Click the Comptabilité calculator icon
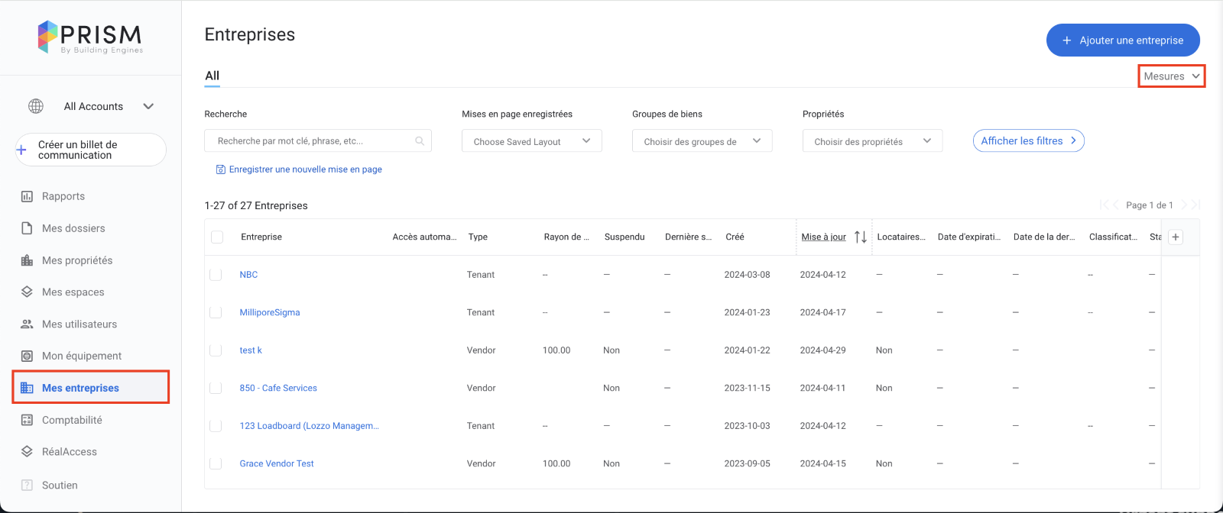 coord(27,420)
